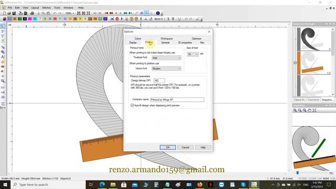Select thread color swatch 3 (green)

click(20, 19)
